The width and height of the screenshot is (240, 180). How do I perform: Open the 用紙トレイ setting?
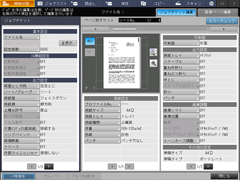[103, 116]
